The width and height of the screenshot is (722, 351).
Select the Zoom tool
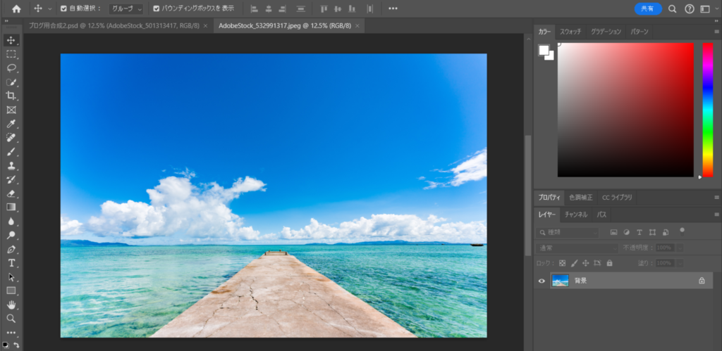11,319
